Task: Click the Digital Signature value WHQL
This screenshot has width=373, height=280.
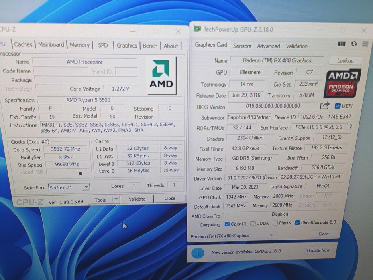Action: (x=323, y=186)
